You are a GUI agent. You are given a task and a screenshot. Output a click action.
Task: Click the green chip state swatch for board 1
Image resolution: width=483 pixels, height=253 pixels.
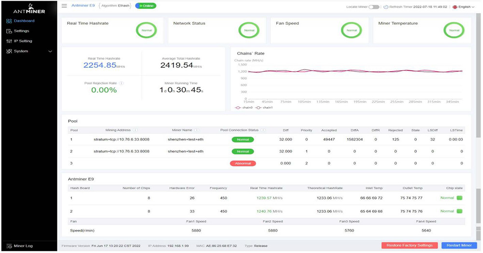(459, 198)
